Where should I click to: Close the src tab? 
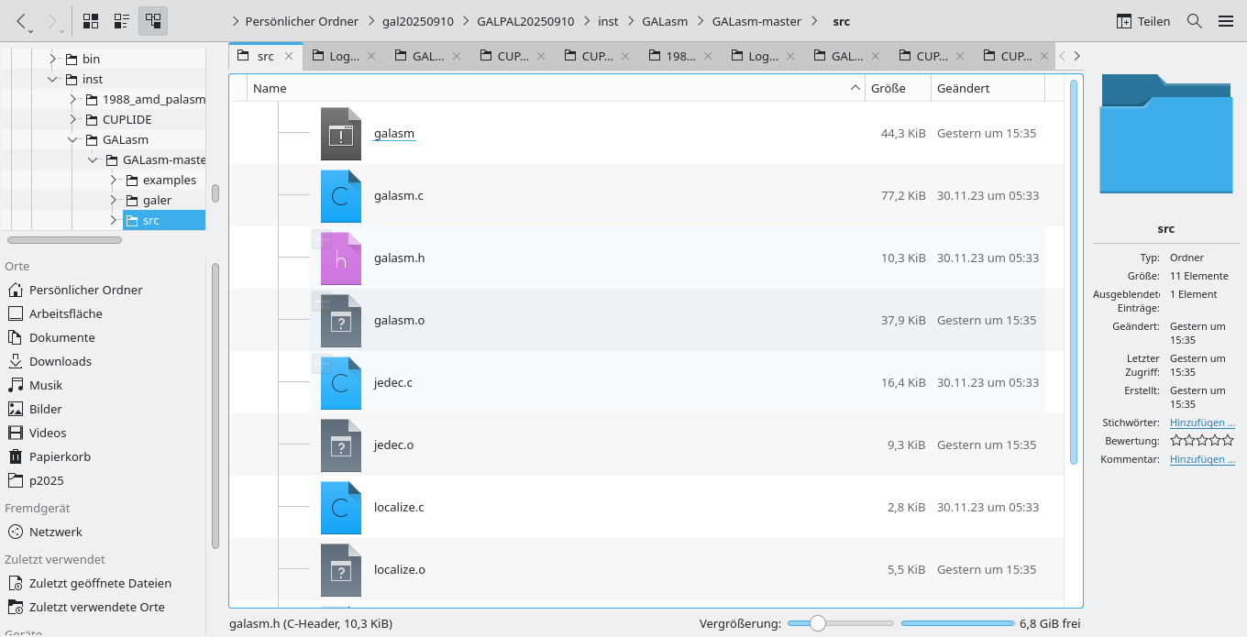[288, 56]
